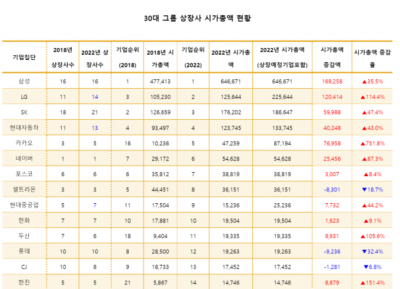
Task: Select the '셀트리온' company cell
Action: point(24,189)
